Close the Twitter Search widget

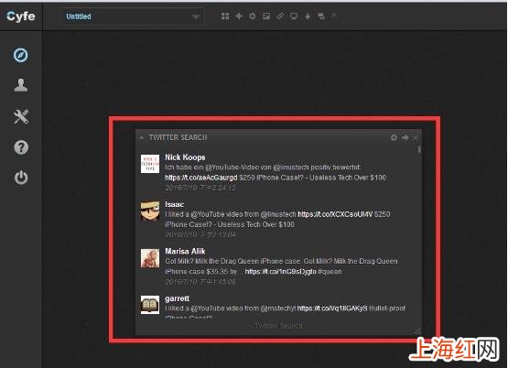point(416,137)
